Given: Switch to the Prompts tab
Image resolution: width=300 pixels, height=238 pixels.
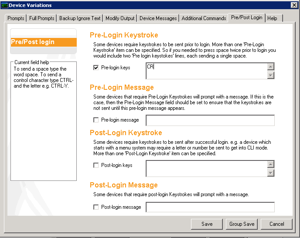Looking at the screenshot, I should pos(16,18).
